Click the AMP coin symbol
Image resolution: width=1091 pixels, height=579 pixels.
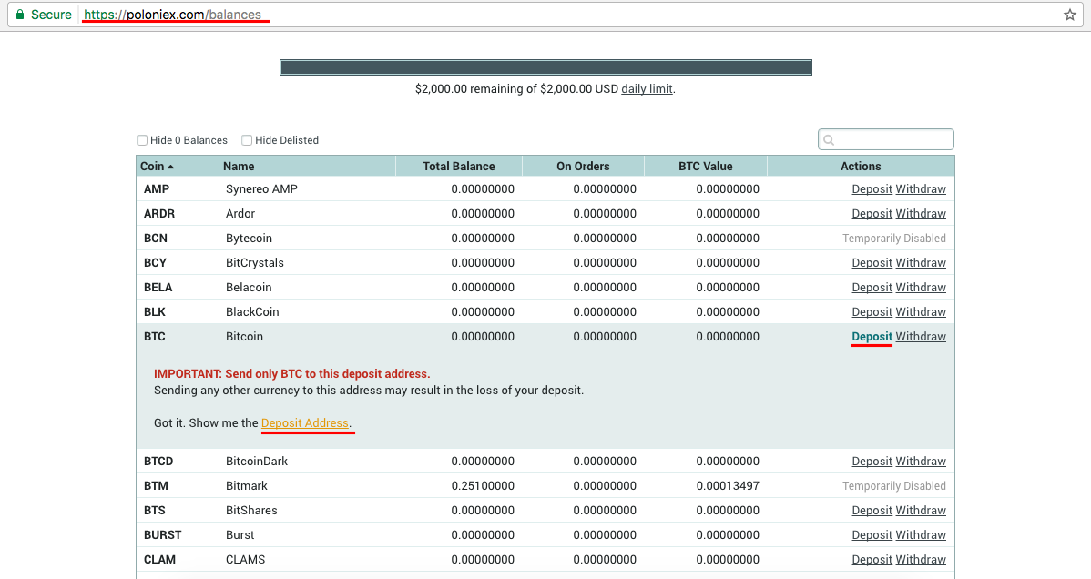coord(157,189)
